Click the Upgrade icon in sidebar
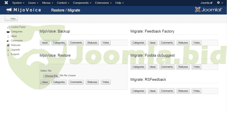Image resolution: width=227 pixels, height=113 pixels. [x=8, y=50]
